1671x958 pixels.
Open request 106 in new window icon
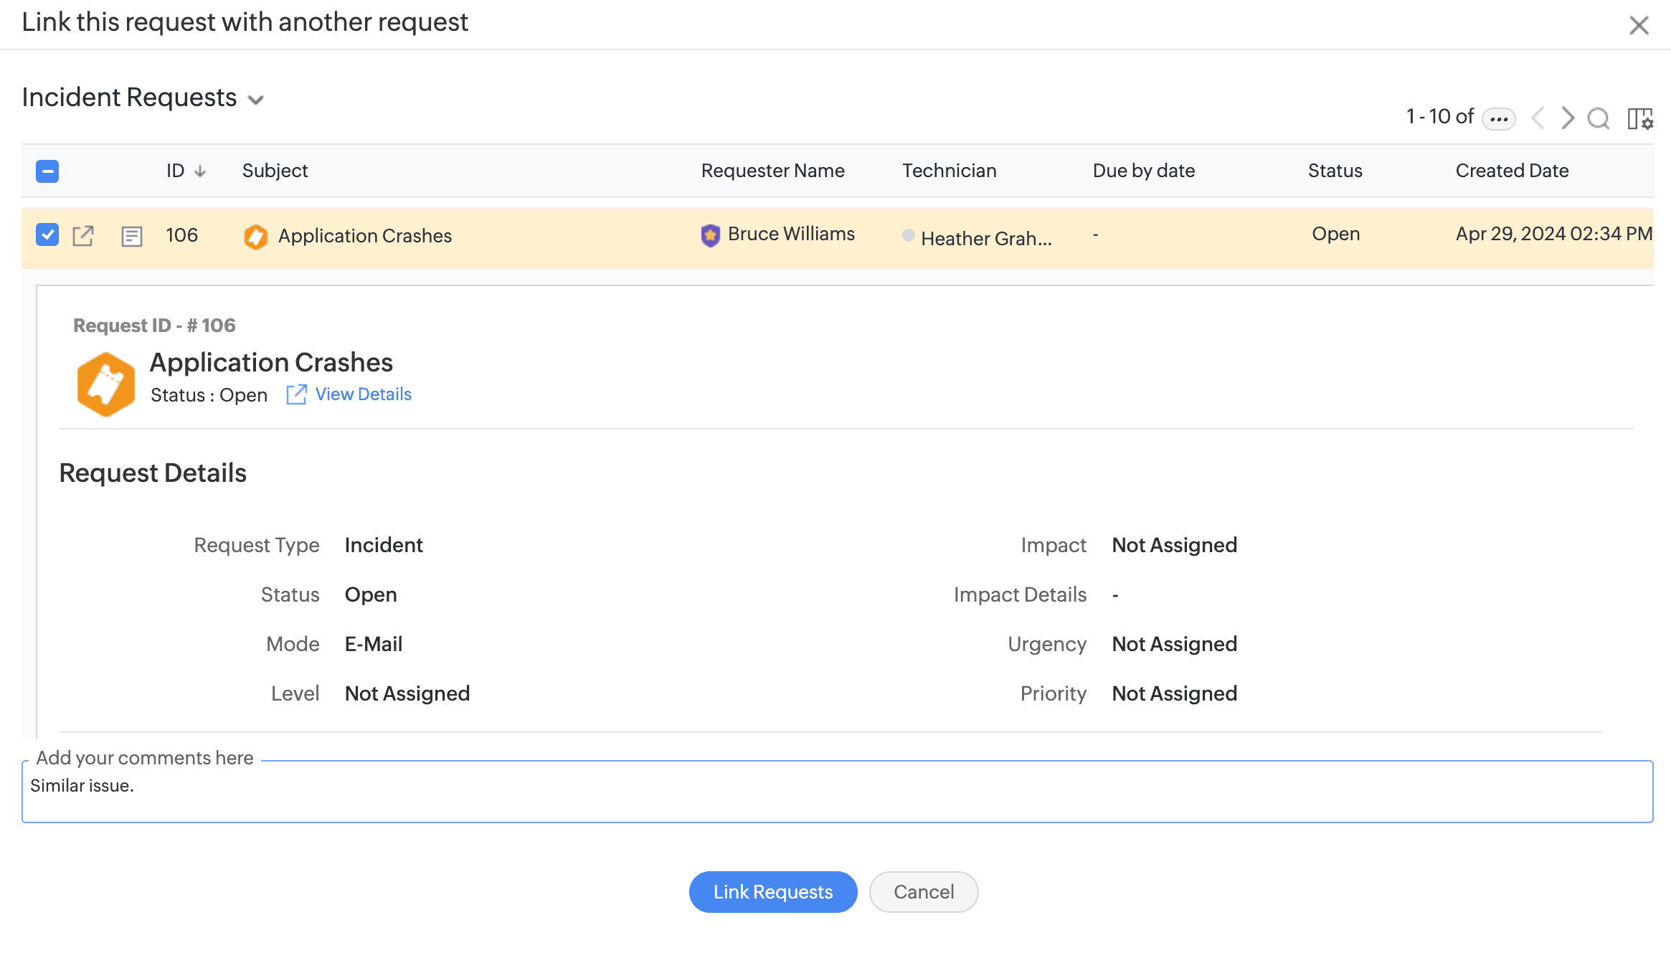click(x=83, y=236)
